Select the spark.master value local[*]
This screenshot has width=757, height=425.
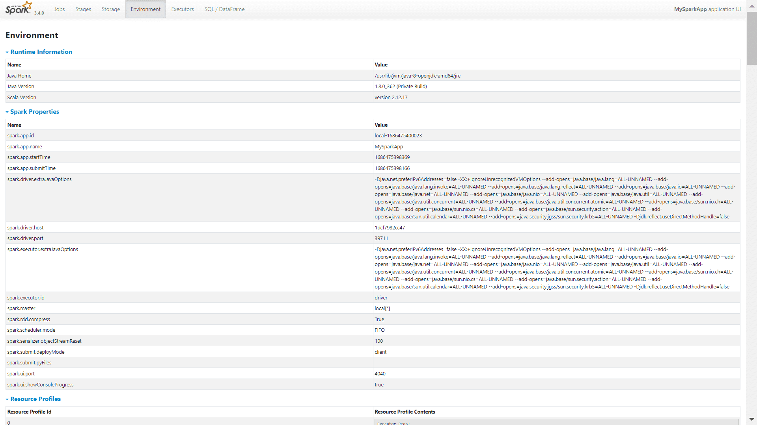point(382,309)
